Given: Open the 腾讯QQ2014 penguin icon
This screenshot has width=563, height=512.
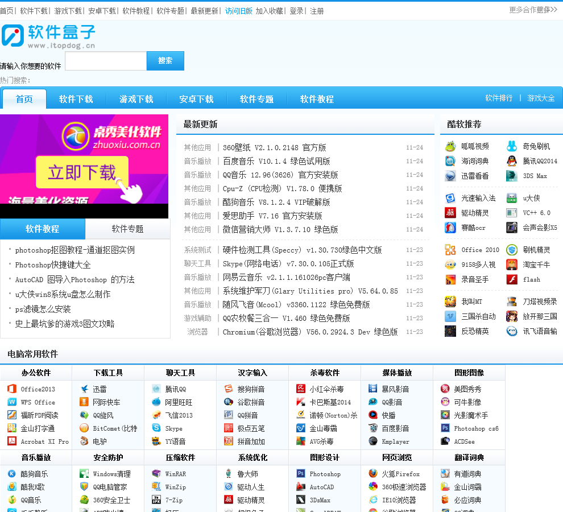Looking at the screenshot, I should 512,161.
